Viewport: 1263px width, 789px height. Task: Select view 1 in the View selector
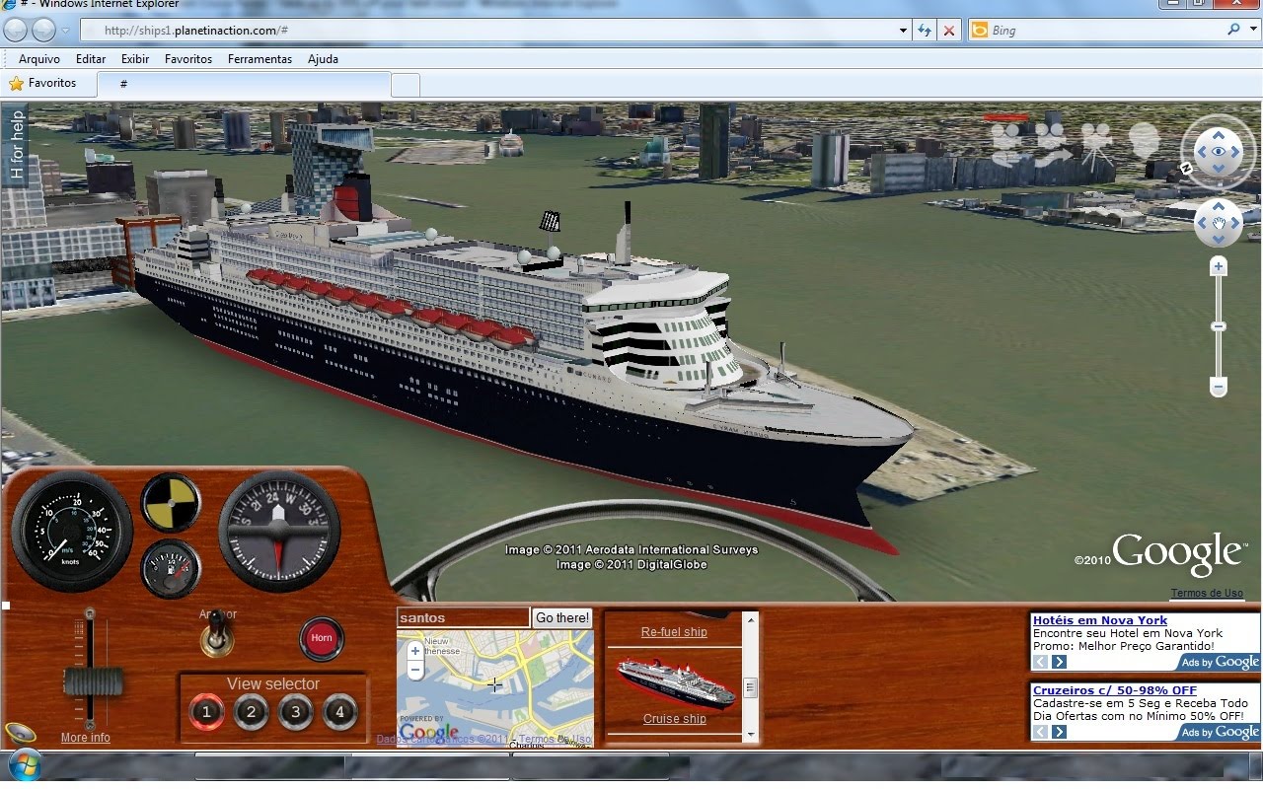point(205,713)
